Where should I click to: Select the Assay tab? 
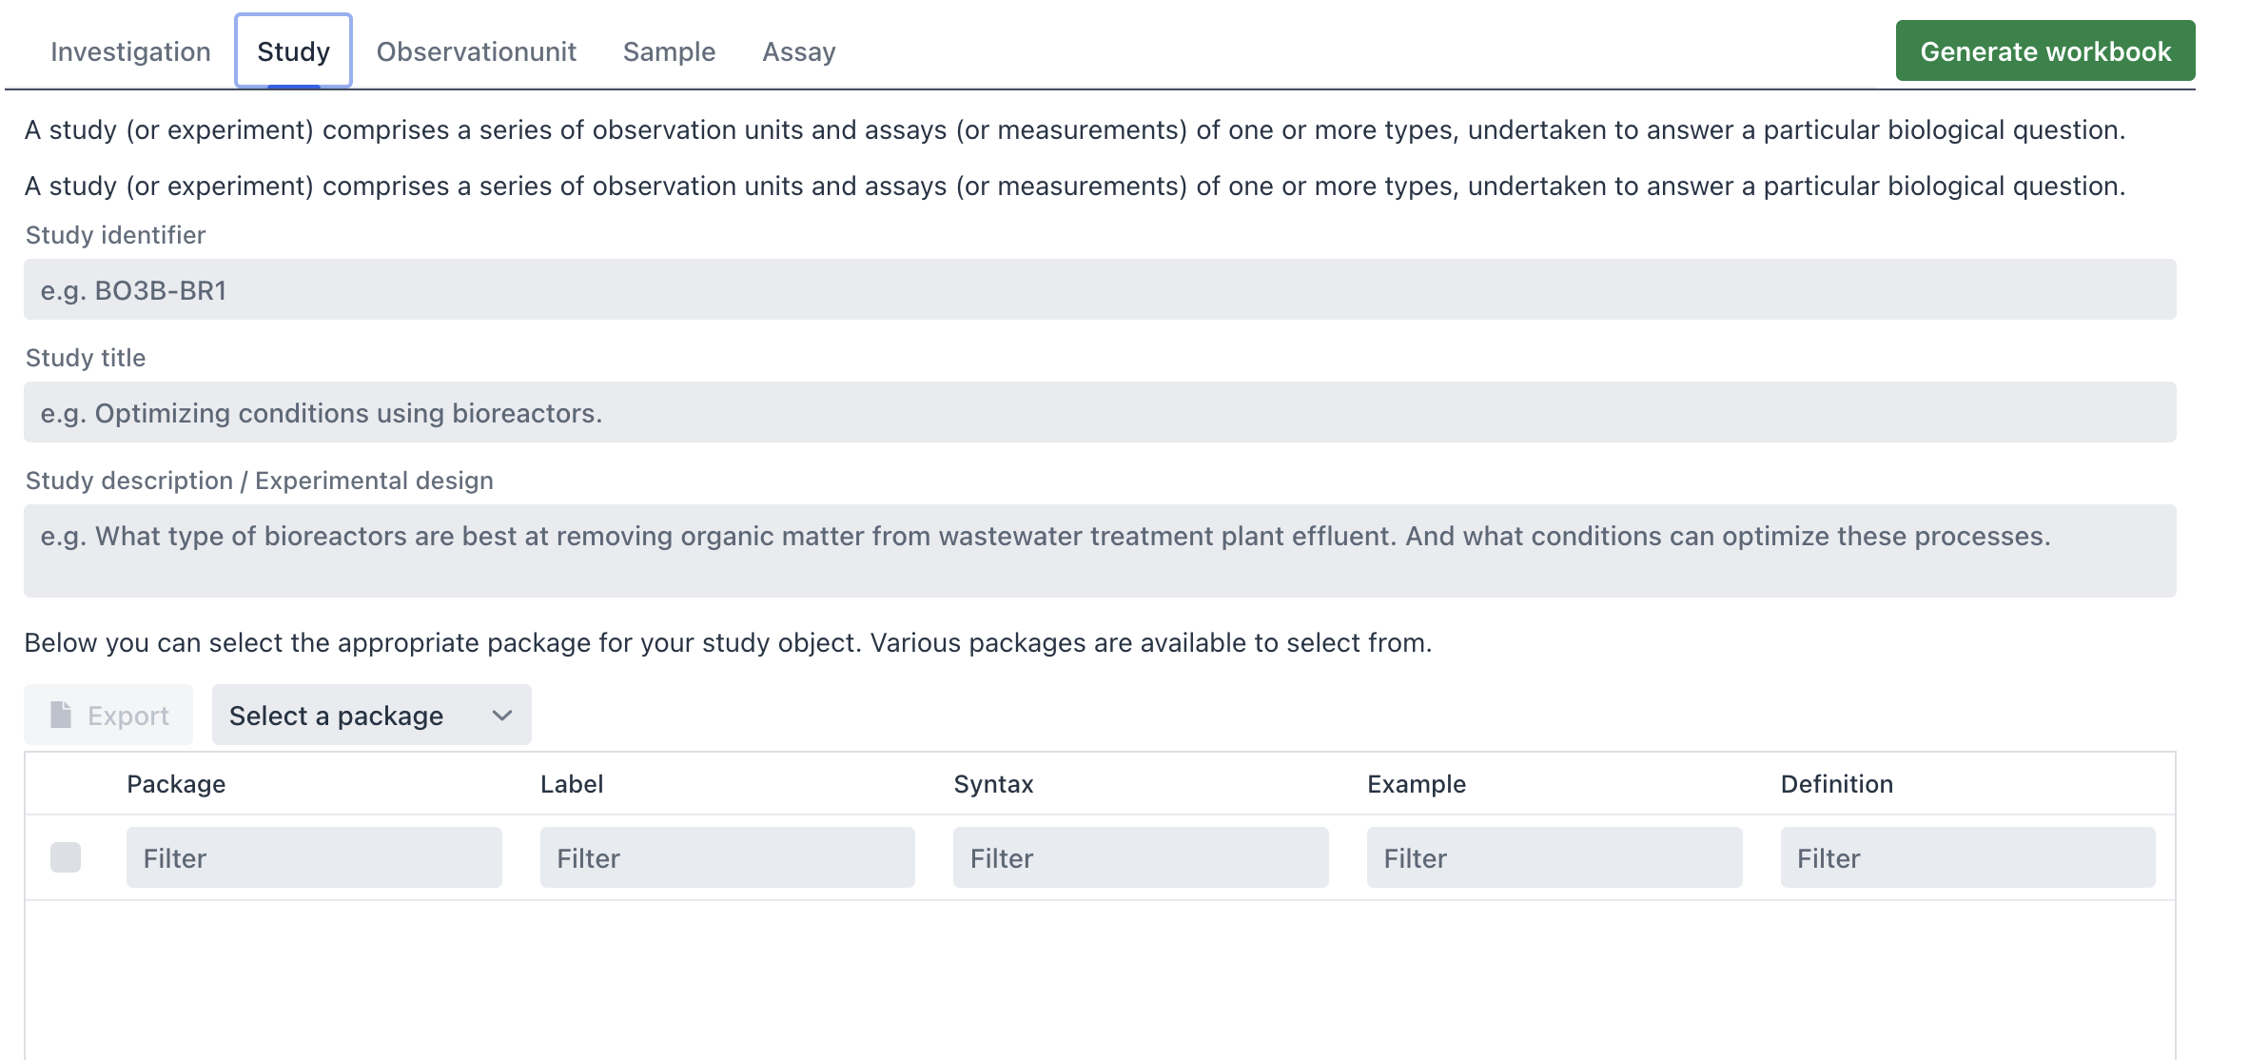[799, 51]
